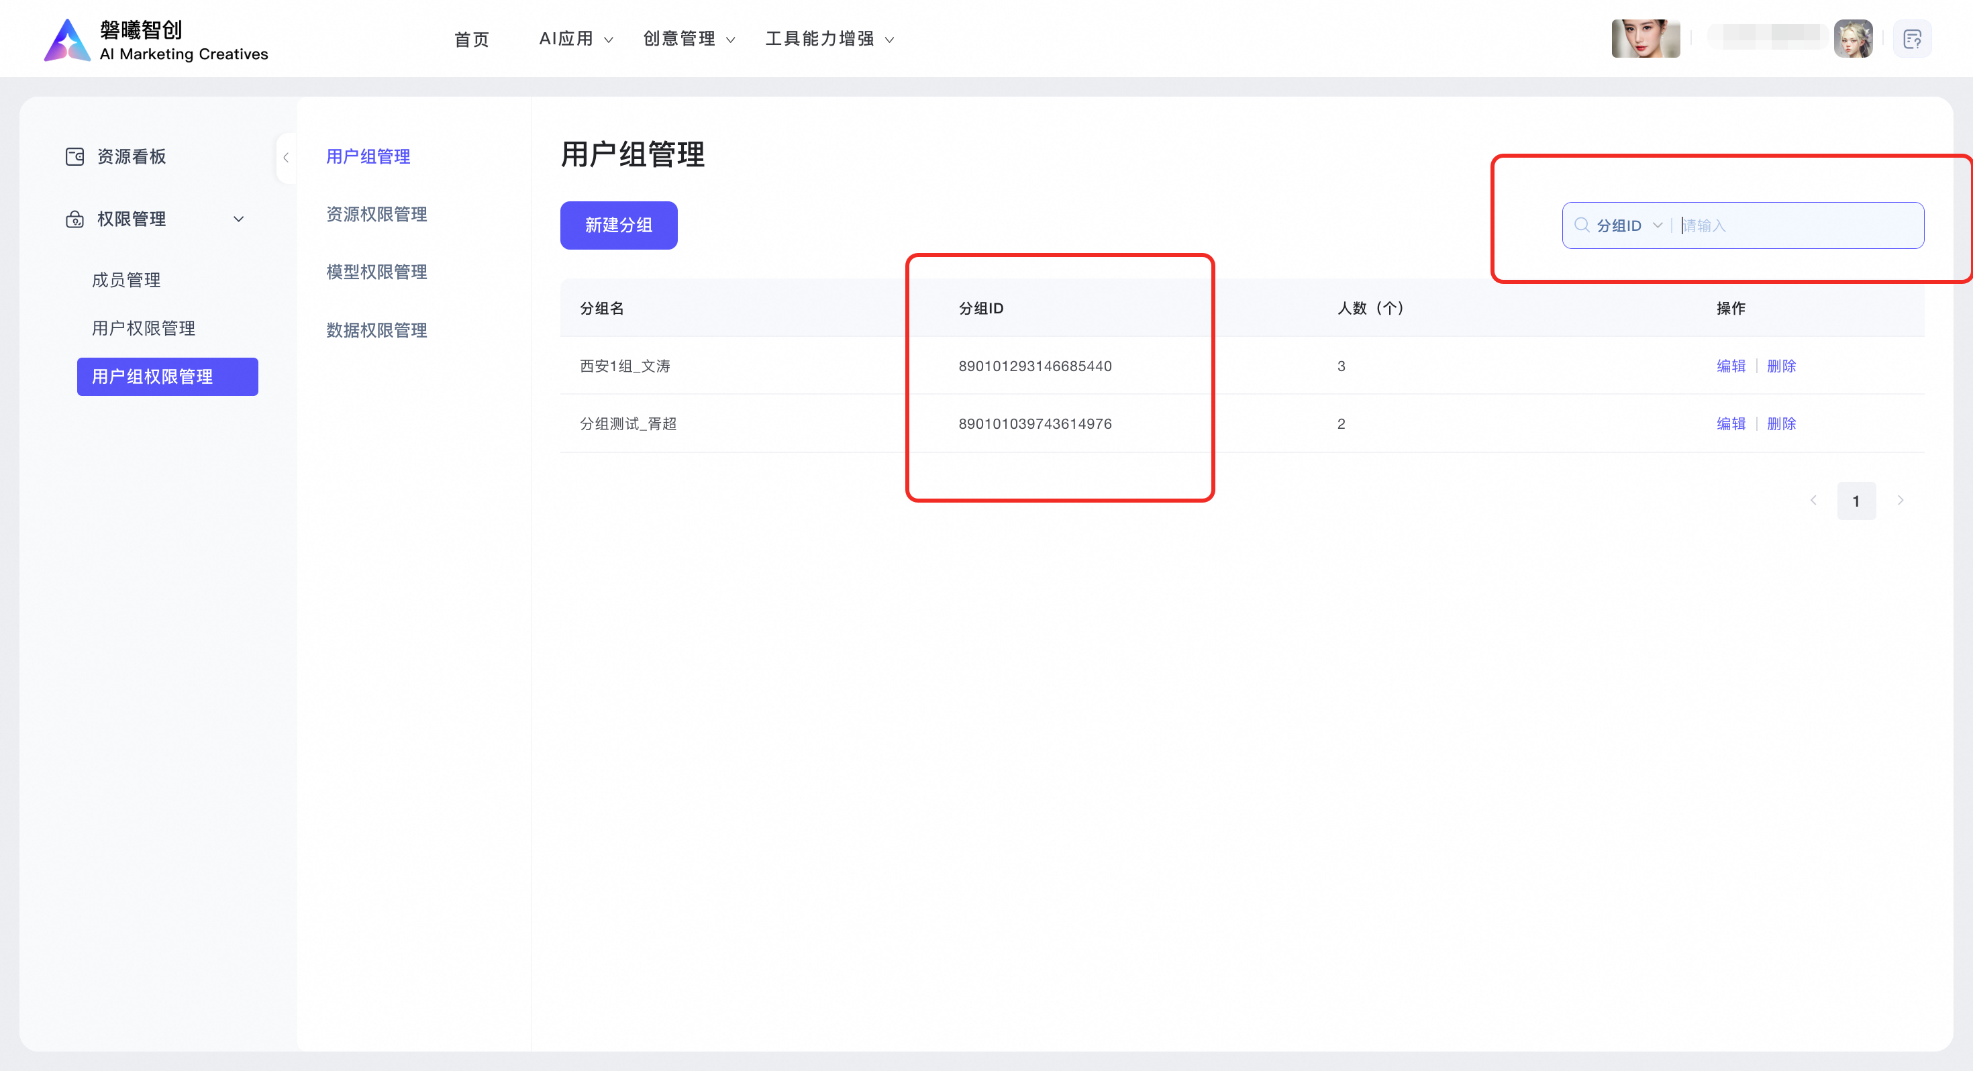Open the 分组ID search type dropdown

[1629, 225]
